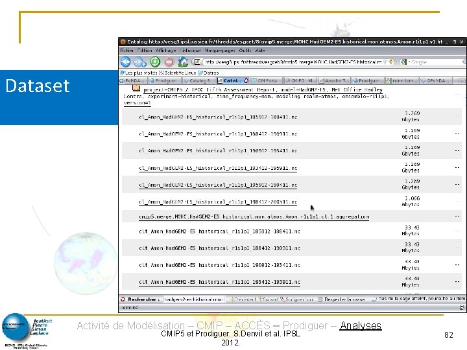467x350 pixels.
Task: Click Surligner tout in the find bar
Action: (x=296, y=299)
